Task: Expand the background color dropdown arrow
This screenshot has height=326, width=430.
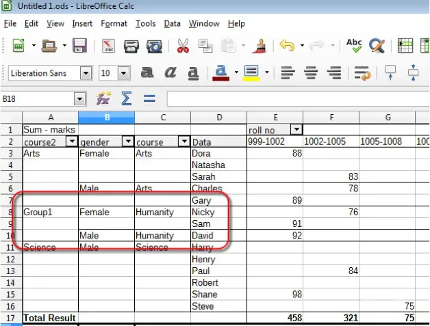Action: pyautogui.click(x=267, y=72)
